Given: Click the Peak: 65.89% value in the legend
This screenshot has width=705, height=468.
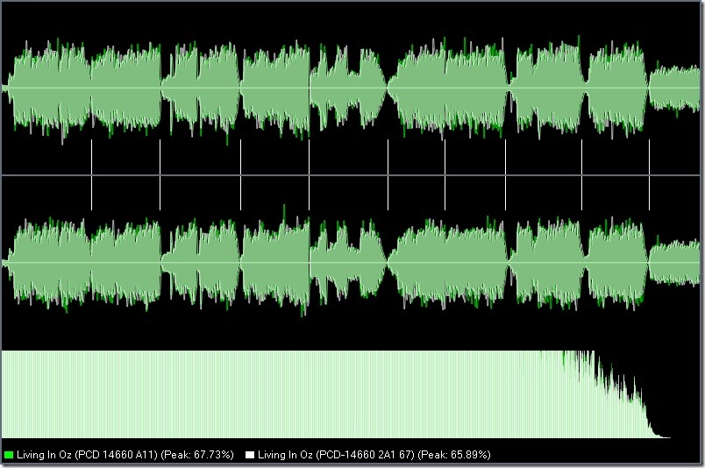Looking at the screenshot, I should [454, 455].
